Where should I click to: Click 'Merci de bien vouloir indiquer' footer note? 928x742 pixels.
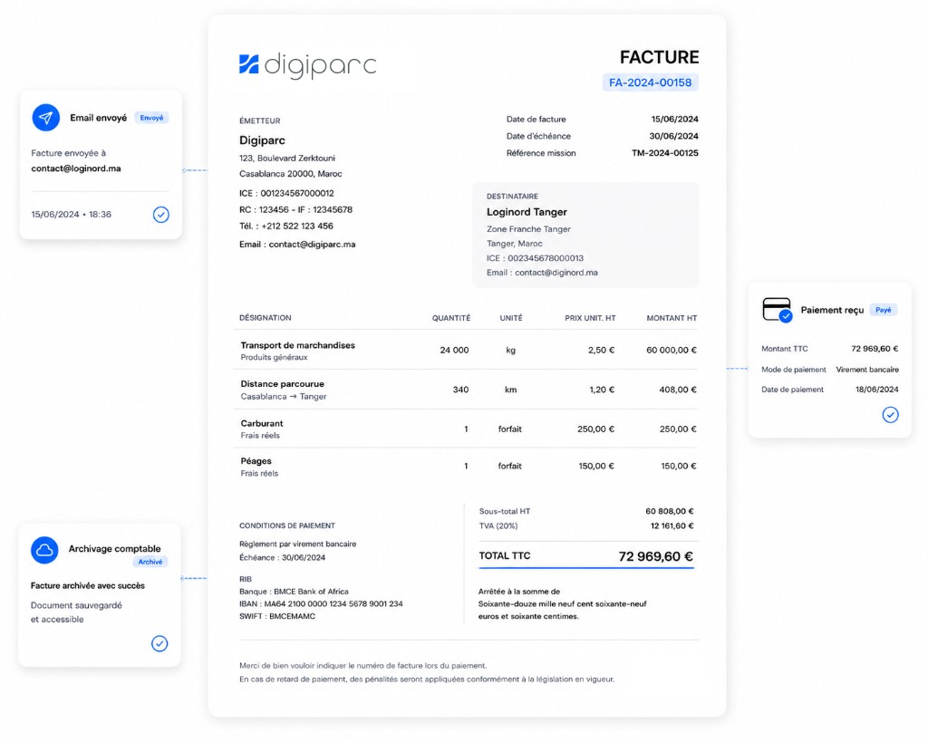(362, 666)
